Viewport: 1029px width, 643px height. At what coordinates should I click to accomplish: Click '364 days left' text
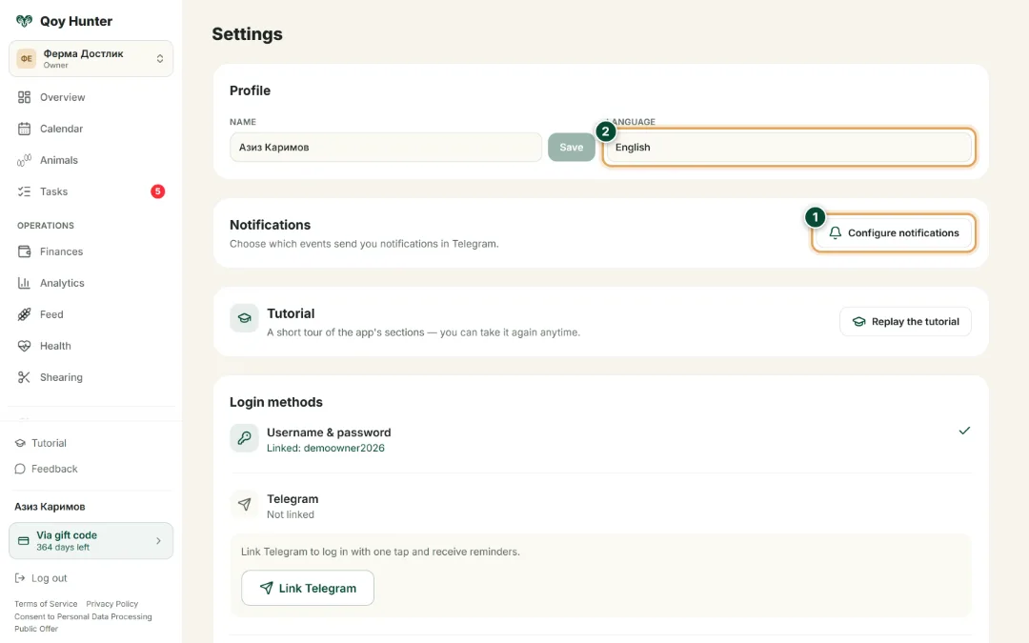tap(63, 547)
